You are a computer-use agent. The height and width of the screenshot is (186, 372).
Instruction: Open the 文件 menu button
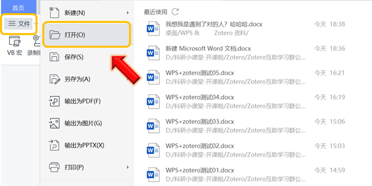click(20, 24)
